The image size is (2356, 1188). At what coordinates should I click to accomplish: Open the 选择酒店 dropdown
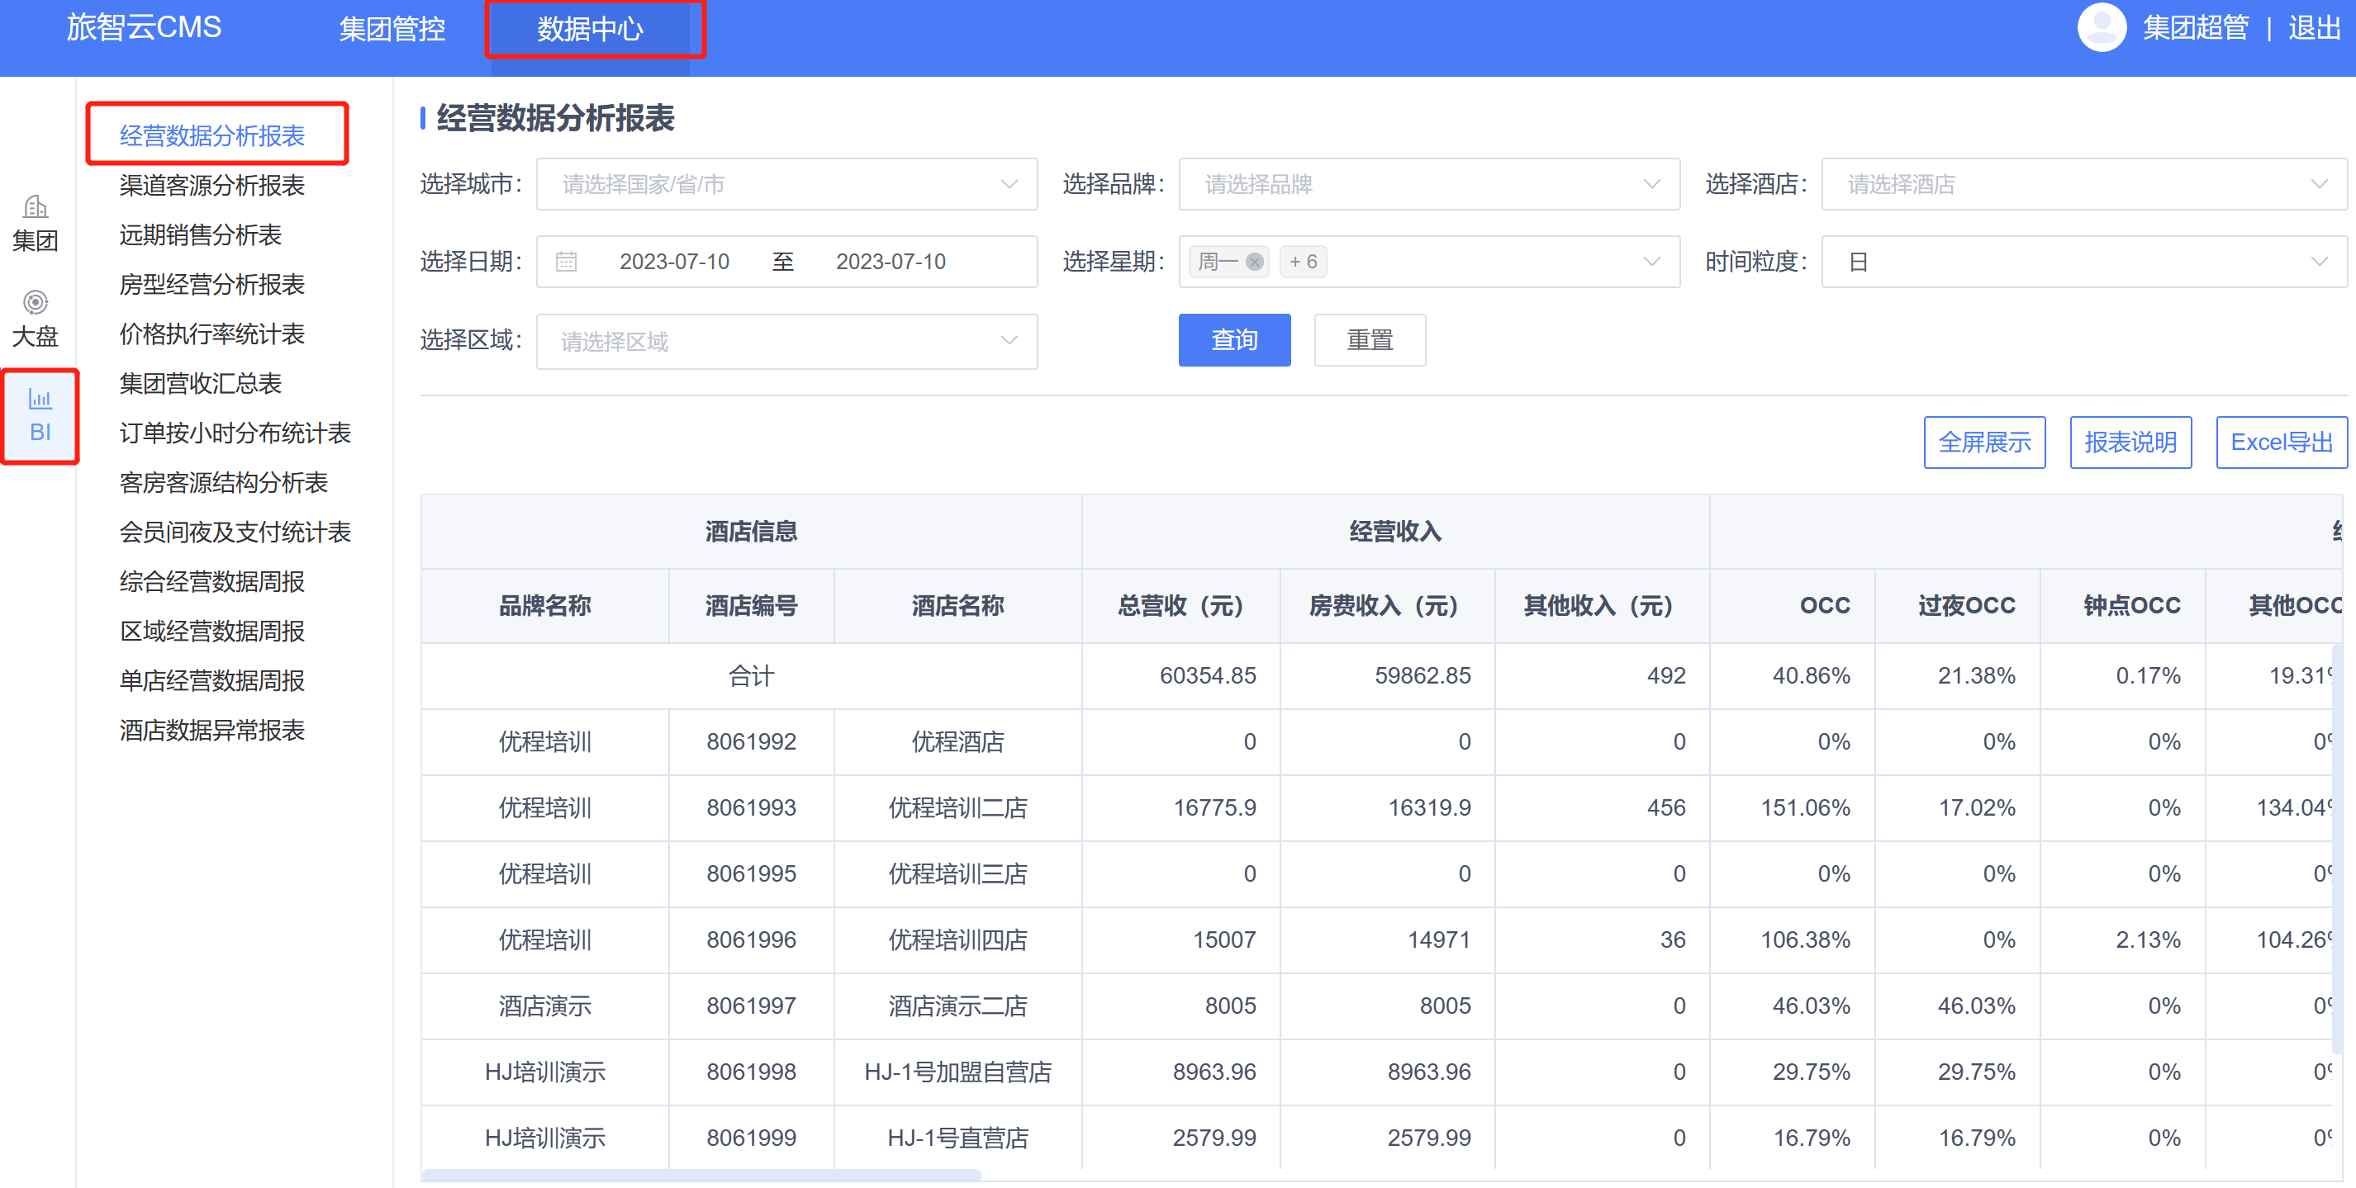[x=2083, y=185]
